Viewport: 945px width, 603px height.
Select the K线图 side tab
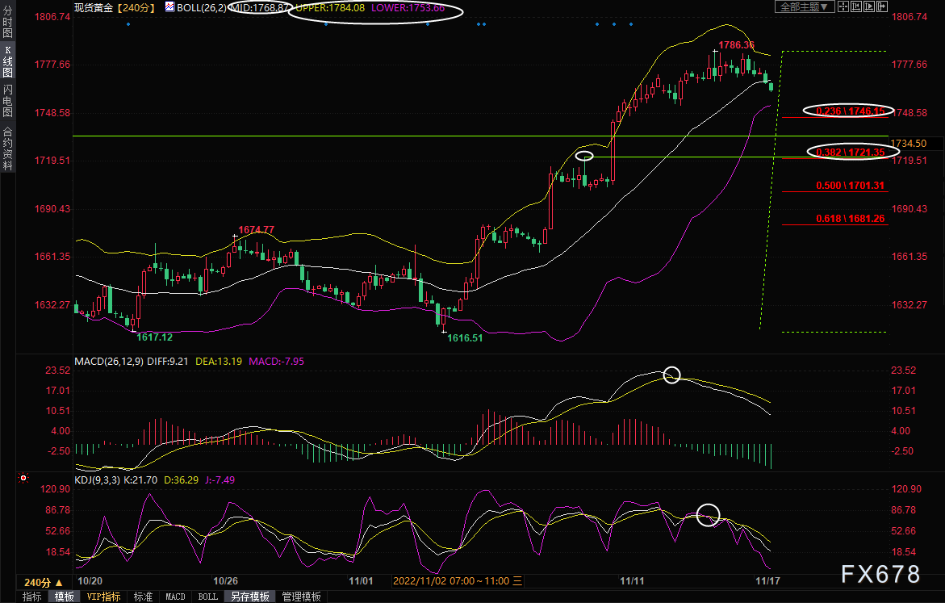7,61
